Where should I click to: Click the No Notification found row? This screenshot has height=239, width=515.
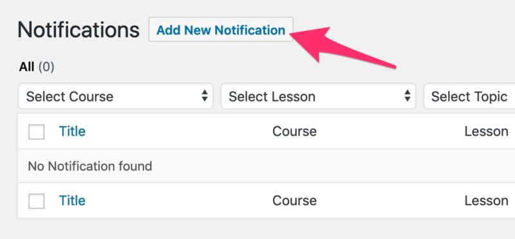[x=266, y=166]
